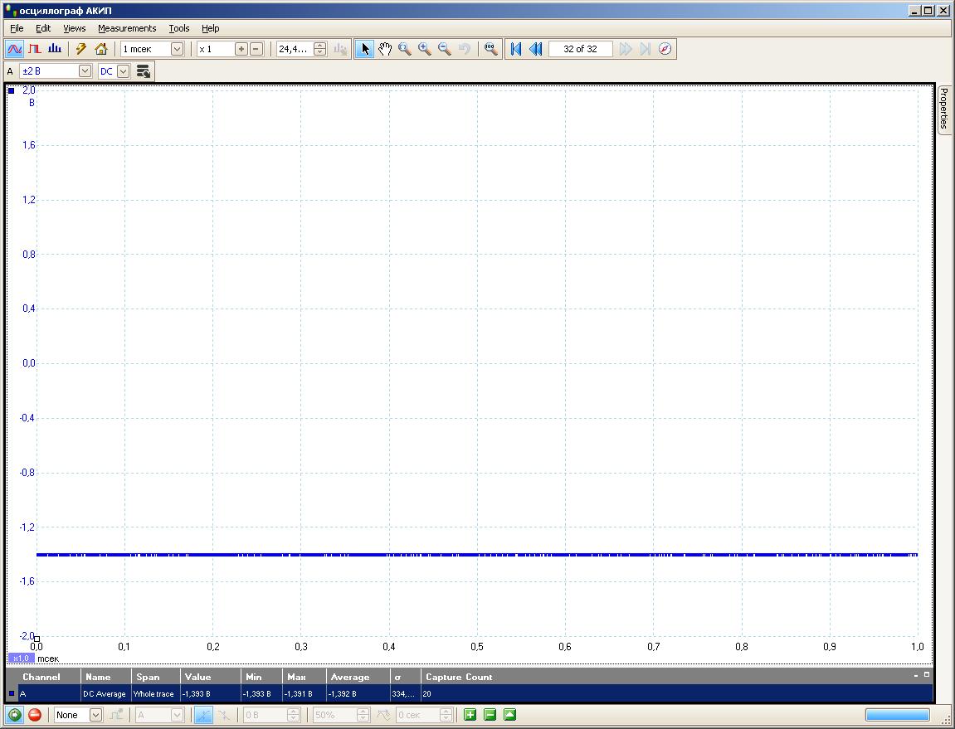Switch to scope mode icon

[14, 49]
